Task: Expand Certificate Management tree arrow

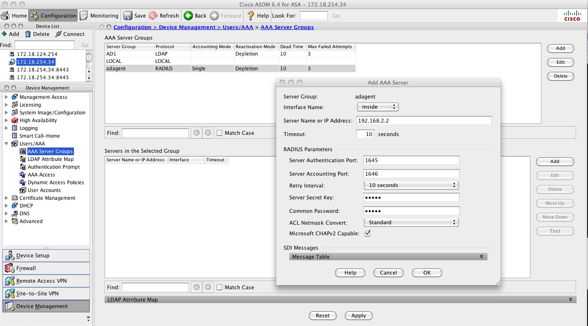Action: pos(6,198)
